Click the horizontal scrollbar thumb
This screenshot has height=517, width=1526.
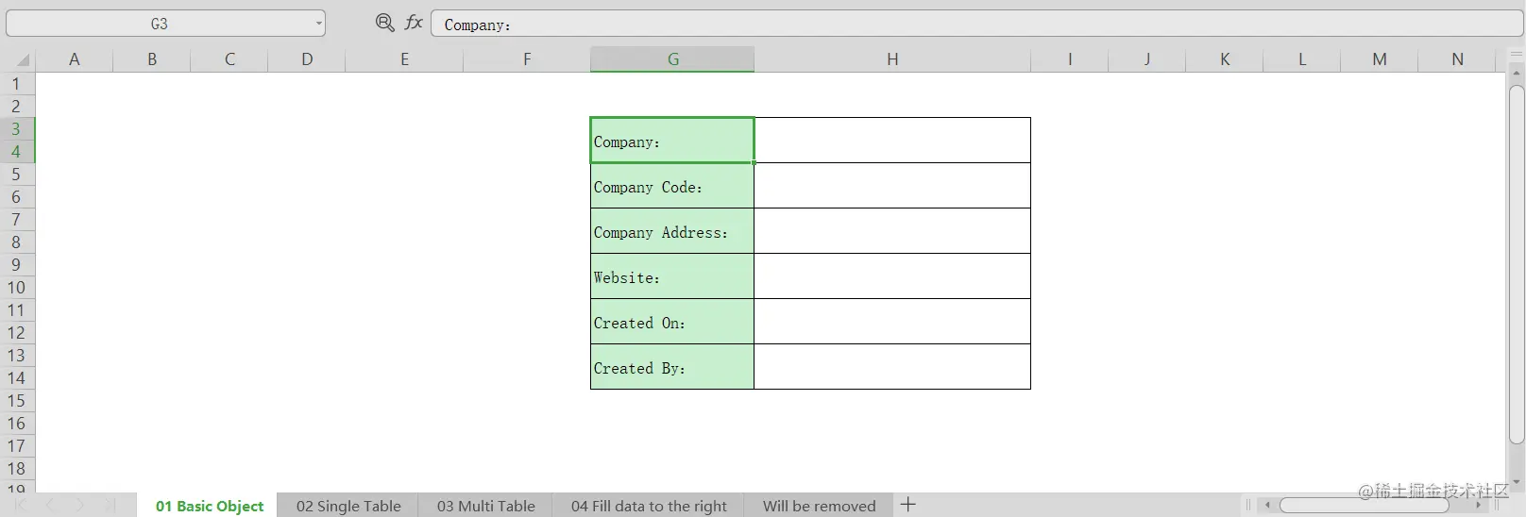coord(1364,506)
